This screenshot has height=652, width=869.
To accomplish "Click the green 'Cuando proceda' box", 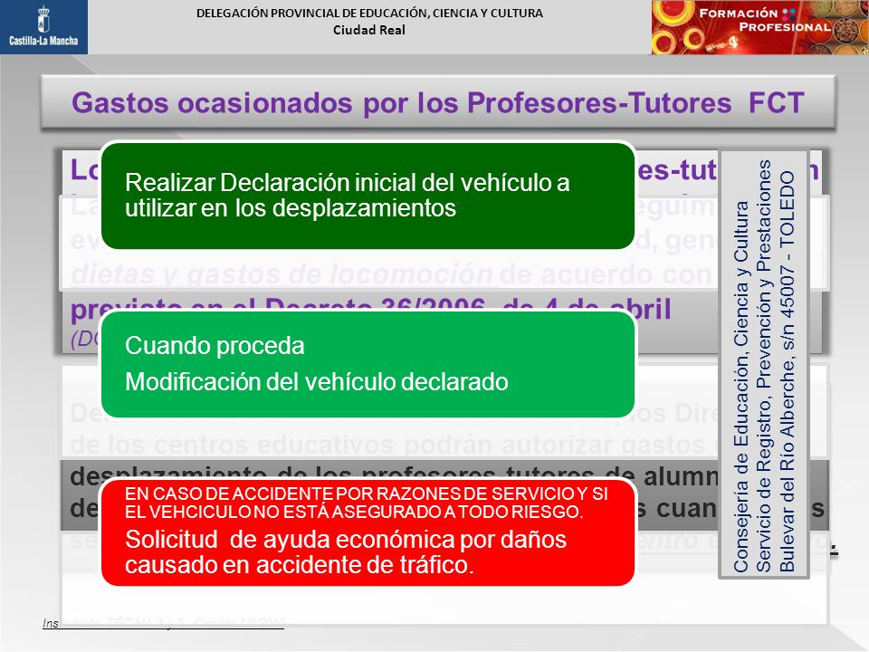I will [x=368, y=364].
